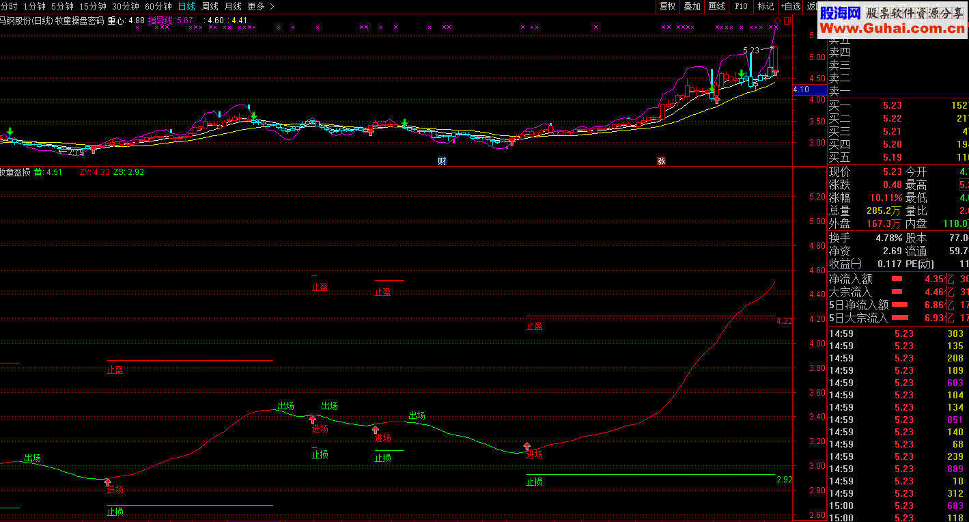The image size is (969, 522).
Task: Open the 涨 marker on the K-line chart
Action: click(x=661, y=161)
